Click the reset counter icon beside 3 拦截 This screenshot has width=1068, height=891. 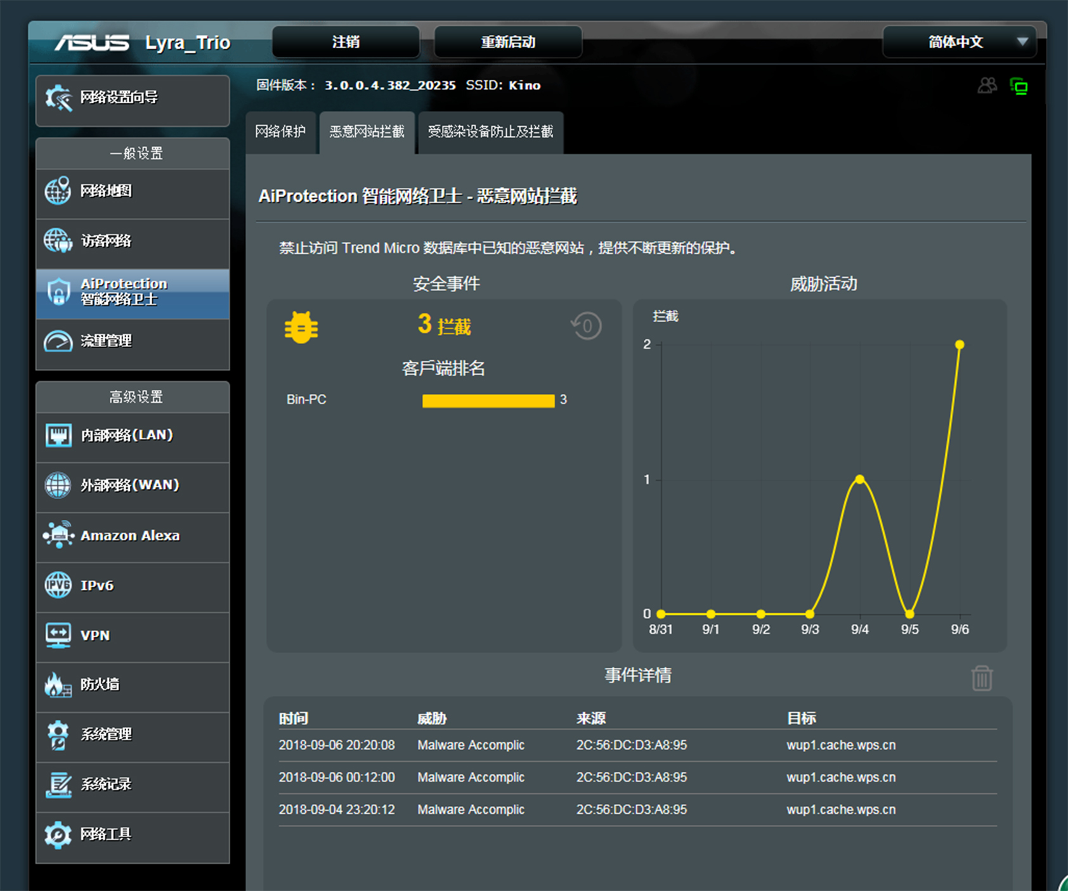click(x=587, y=326)
